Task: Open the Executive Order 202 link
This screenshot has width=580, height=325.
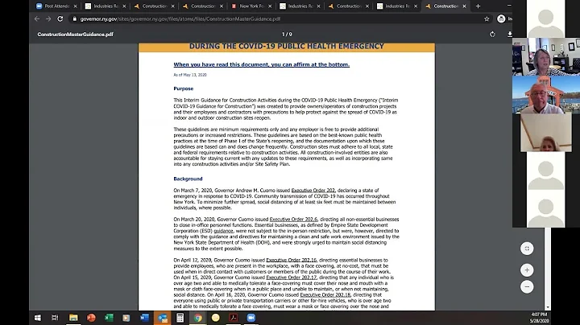Action: 313,191
